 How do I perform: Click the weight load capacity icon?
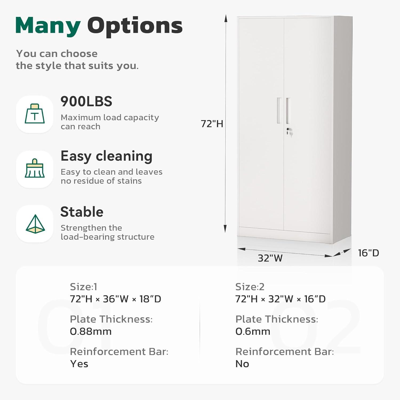tap(35, 114)
